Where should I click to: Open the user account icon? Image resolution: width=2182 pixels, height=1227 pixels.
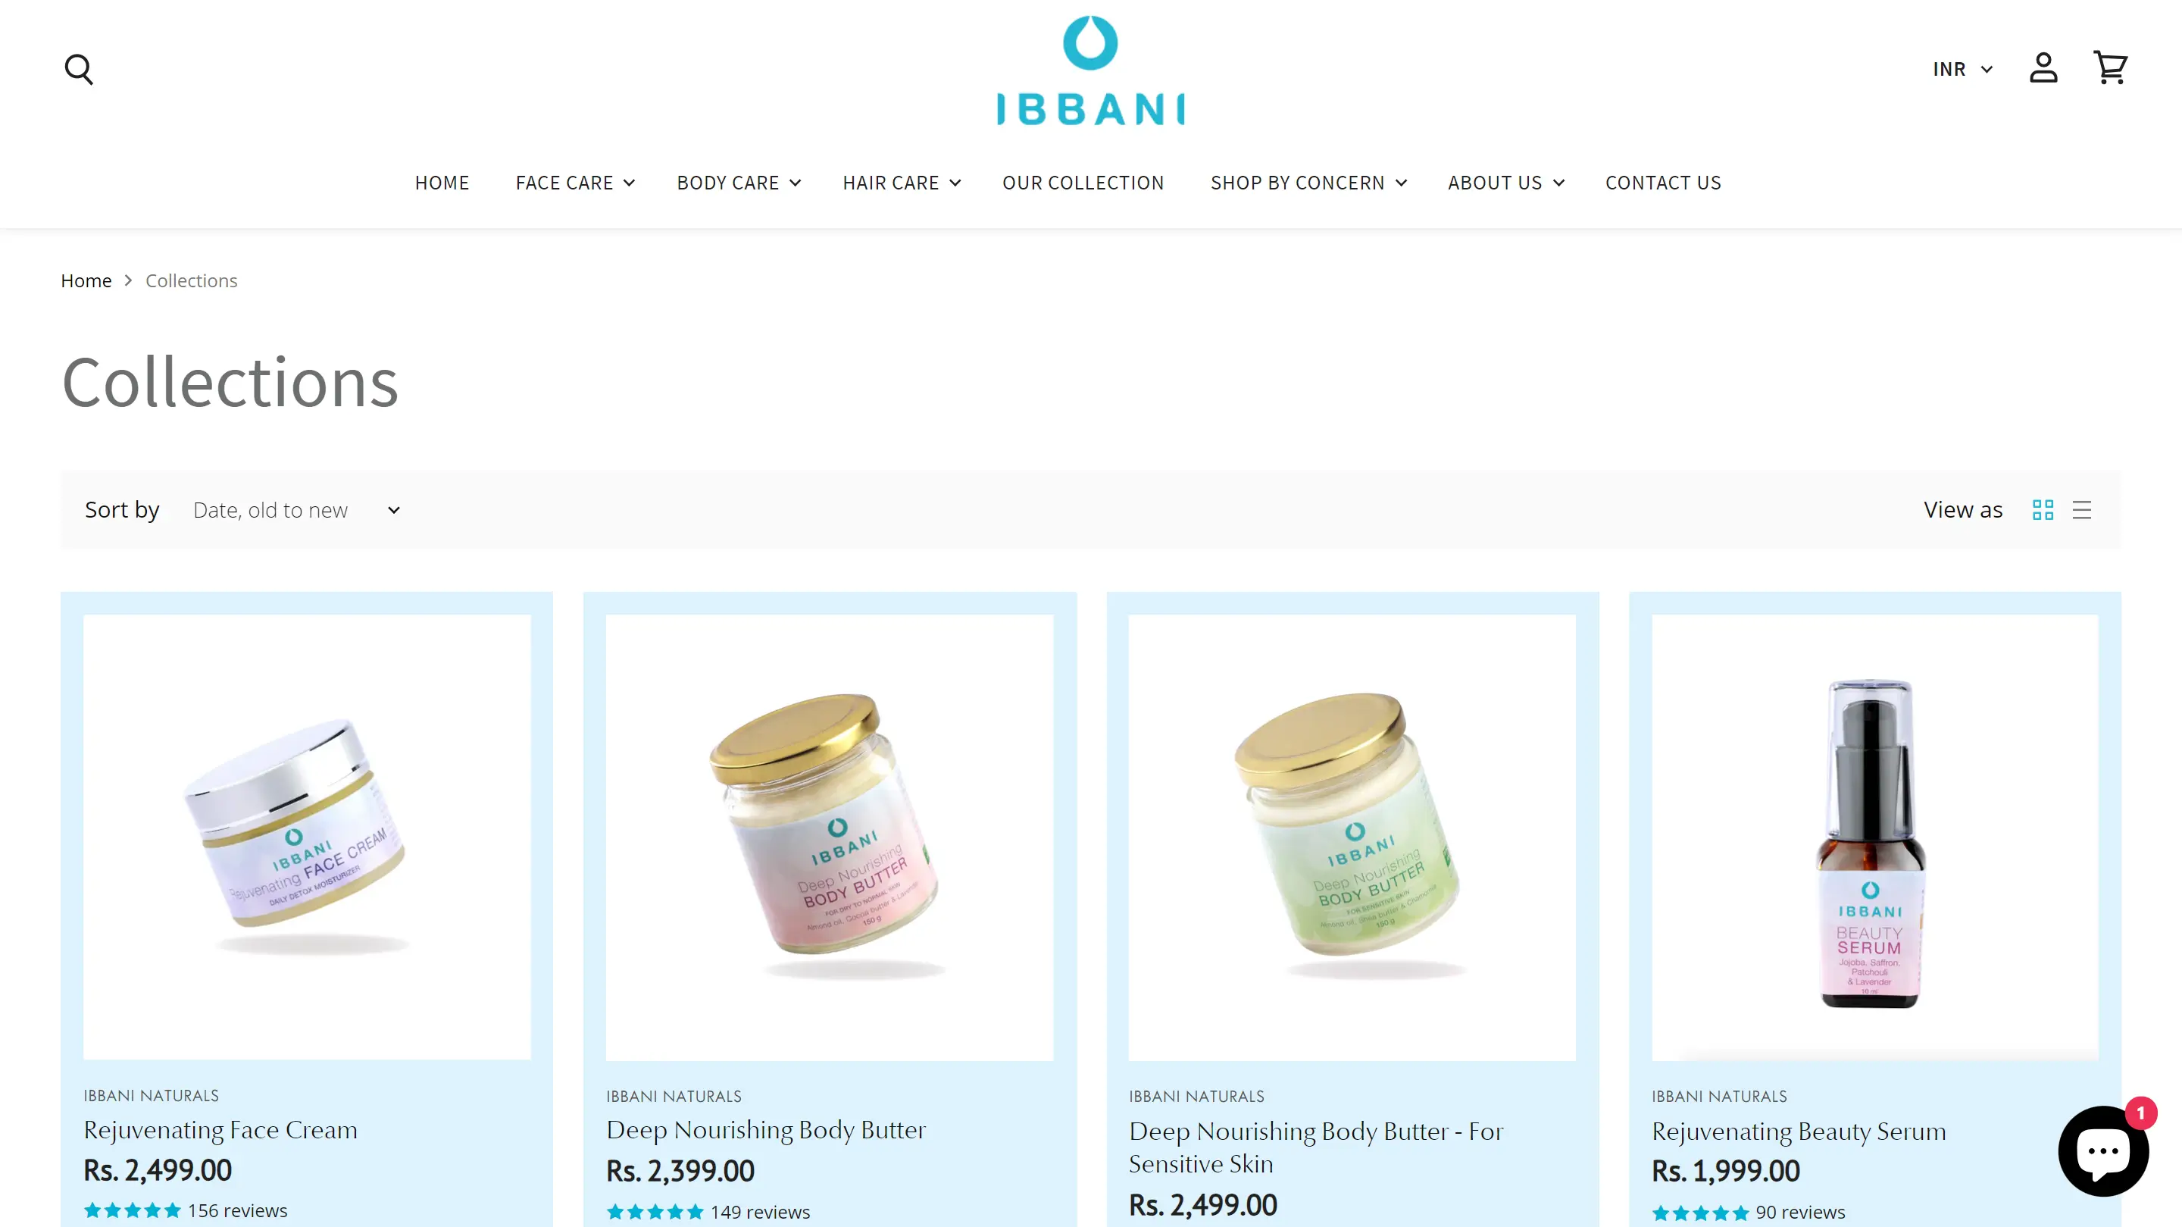2043,67
